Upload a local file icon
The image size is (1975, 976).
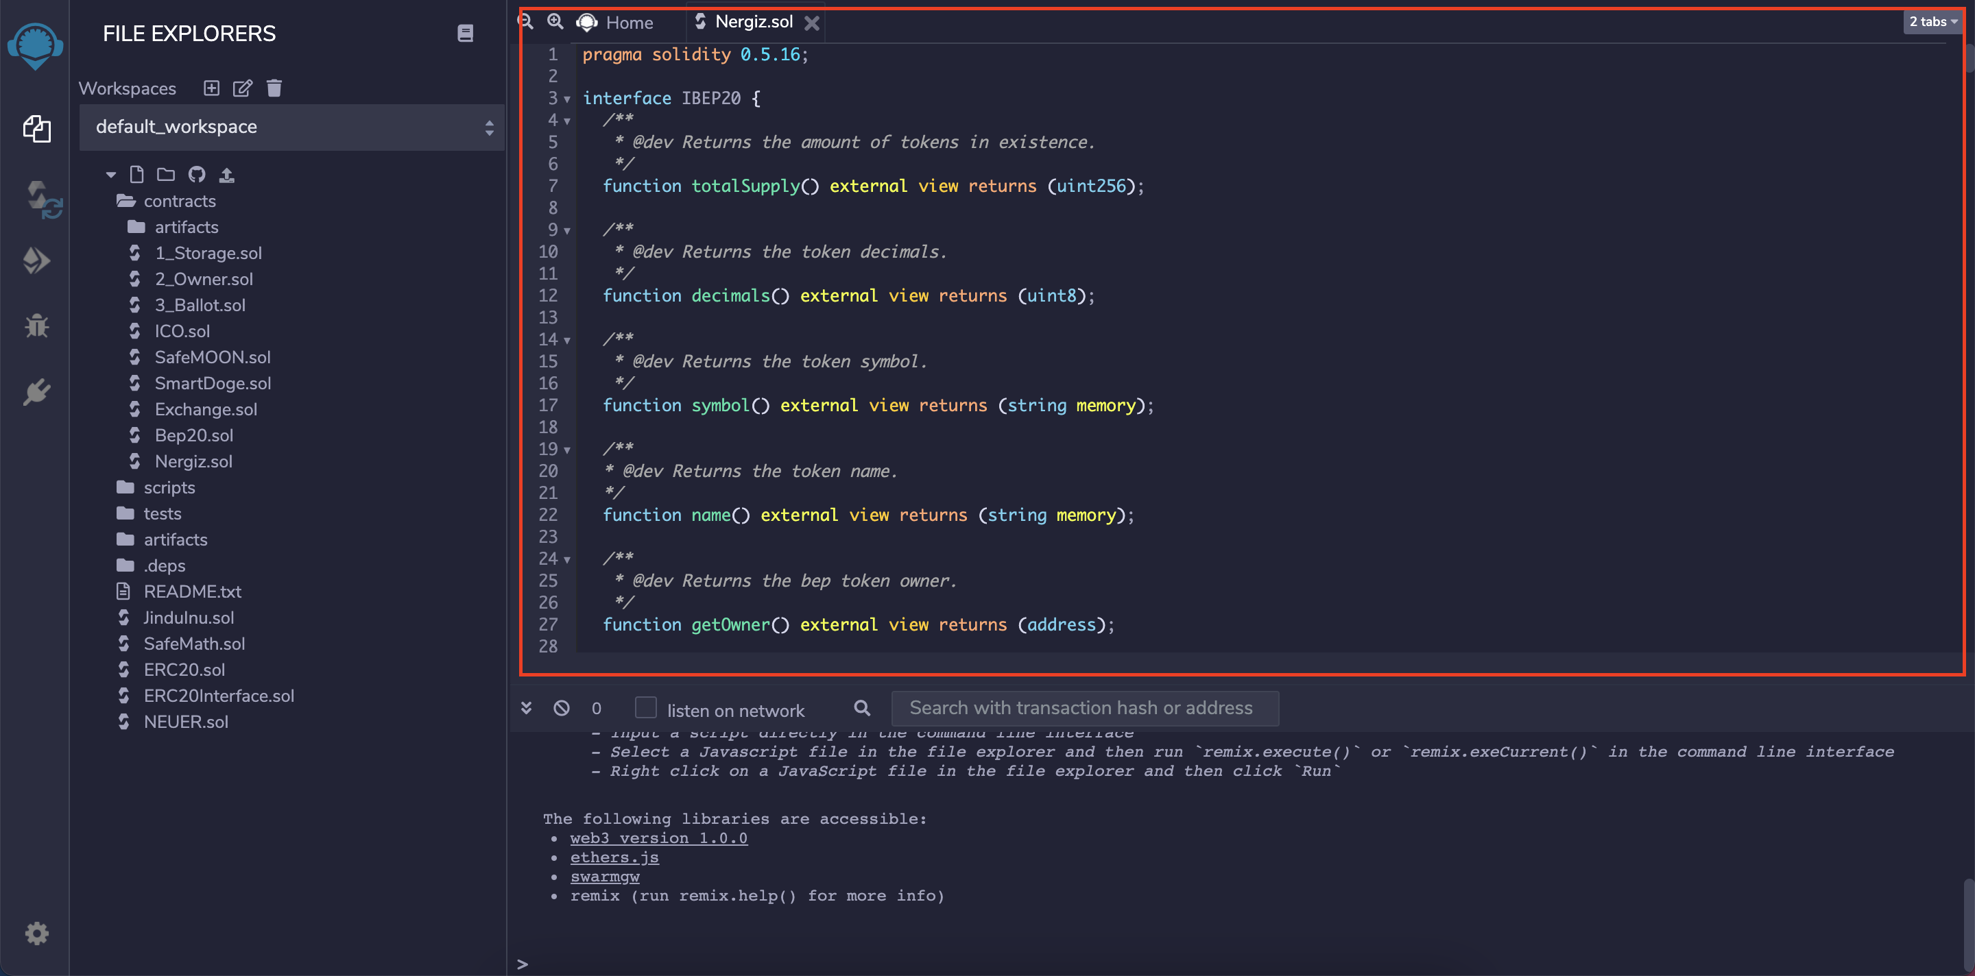point(227,175)
